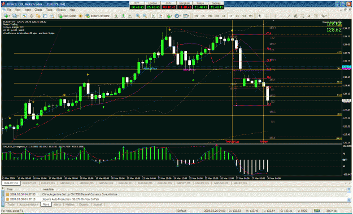Switch to D1 timeframe
This screenshot has height=214, width=353.
237,16
